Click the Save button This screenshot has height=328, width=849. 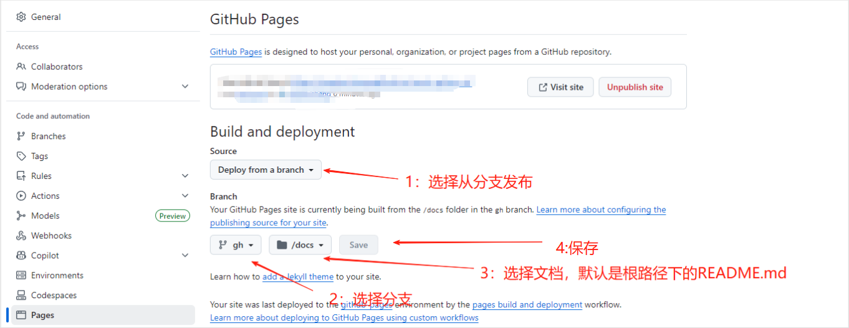(358, 245)
